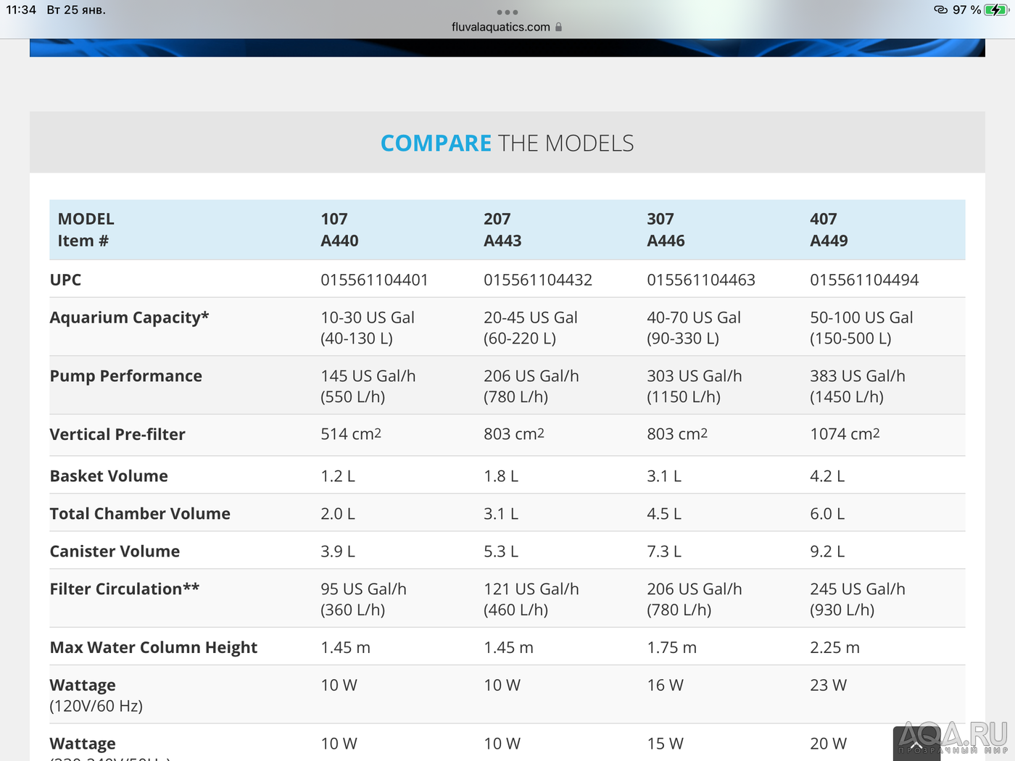
Task: Tap the Max Water Column Height label
Action: tap(153, 648)
